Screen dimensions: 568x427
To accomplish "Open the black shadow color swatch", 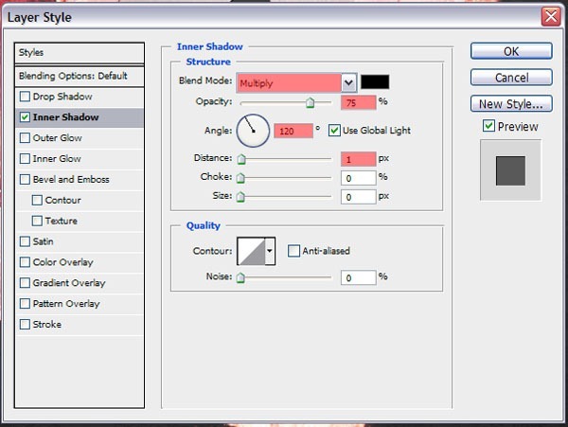I will [375, 82].
